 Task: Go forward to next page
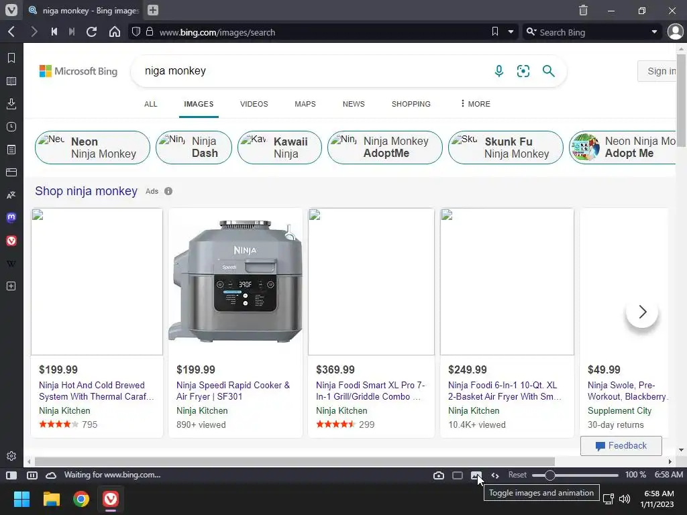coord(34,32)
